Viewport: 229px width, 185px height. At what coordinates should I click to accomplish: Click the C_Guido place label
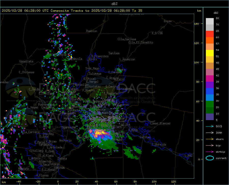[34, 89]
